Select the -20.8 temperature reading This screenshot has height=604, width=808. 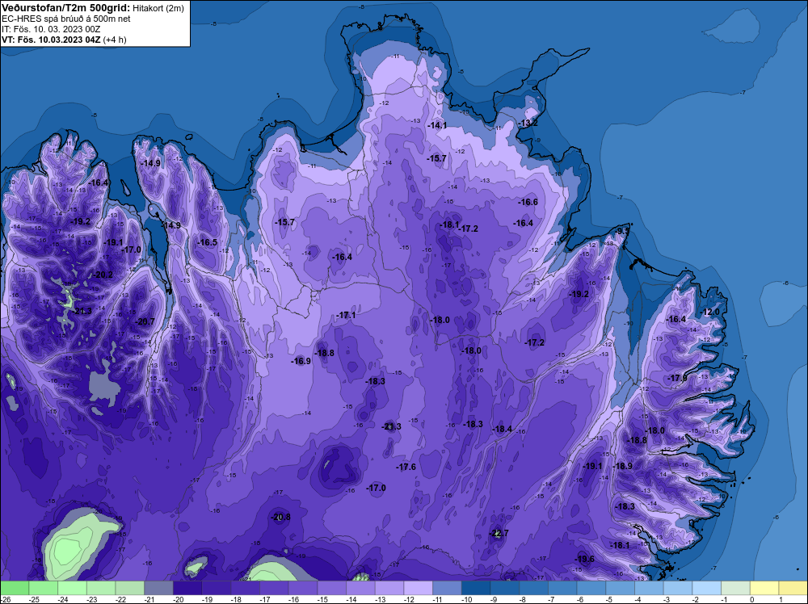tap(280, 517)
